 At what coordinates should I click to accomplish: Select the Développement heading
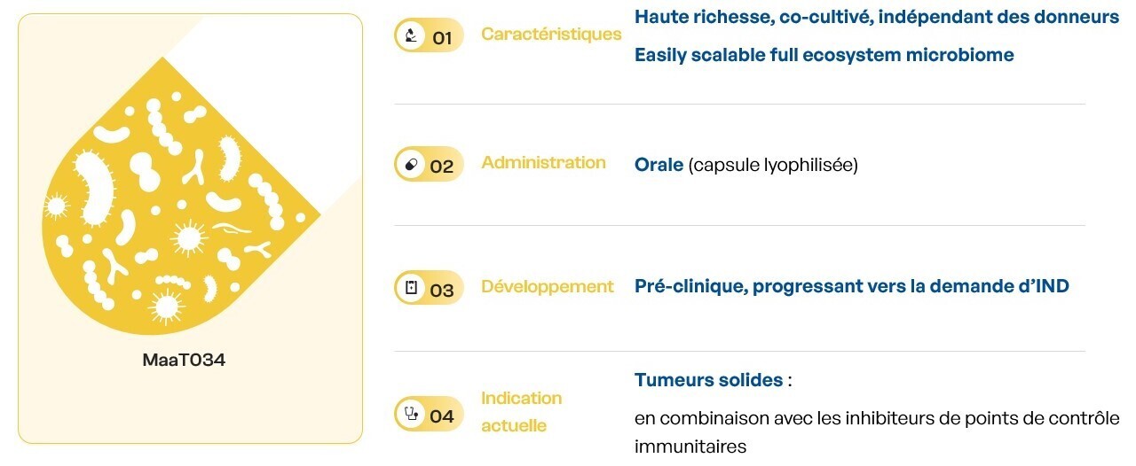[x=548, y=286]
